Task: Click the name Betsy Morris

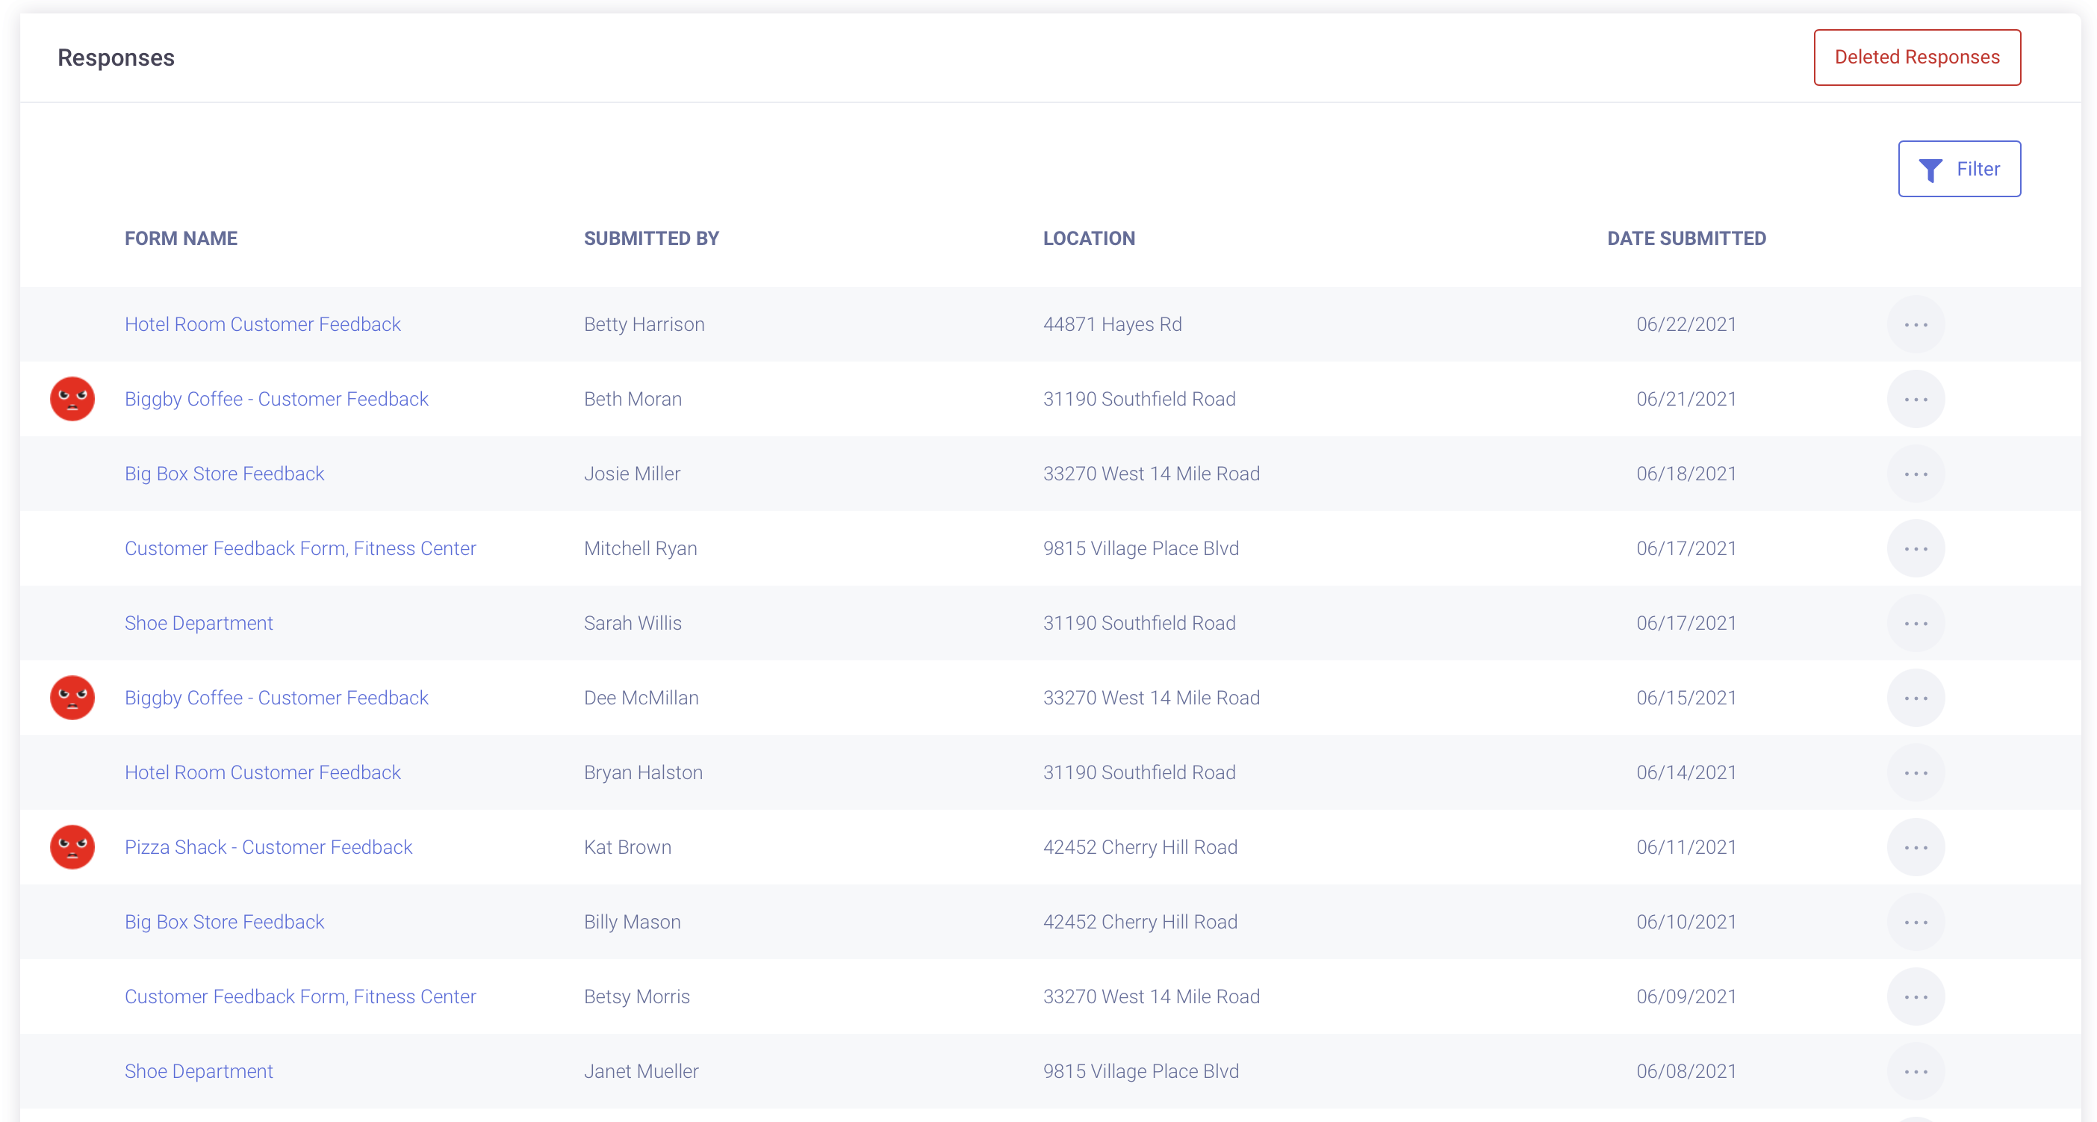Action: [636, 997]
